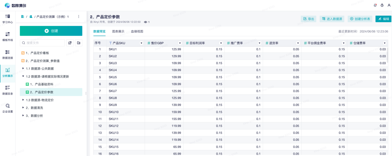Open 推广费率 column dropdown arrow
This screenshot has width=392, height=156.
[259, 43]
